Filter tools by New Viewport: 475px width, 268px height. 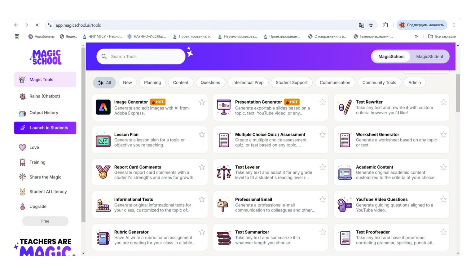[x=127, y=83]
